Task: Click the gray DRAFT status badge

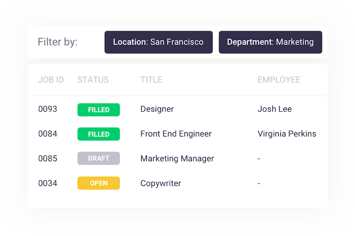Action: point(99,158)
